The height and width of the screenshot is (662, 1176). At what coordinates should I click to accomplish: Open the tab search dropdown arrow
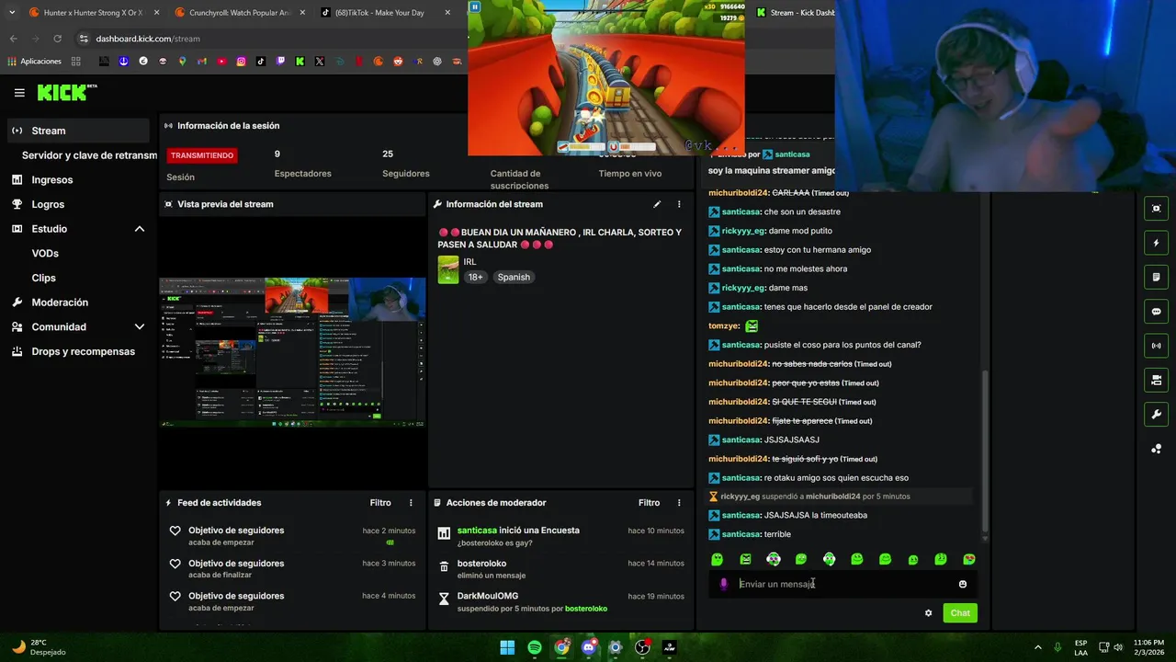coord(11,13)
